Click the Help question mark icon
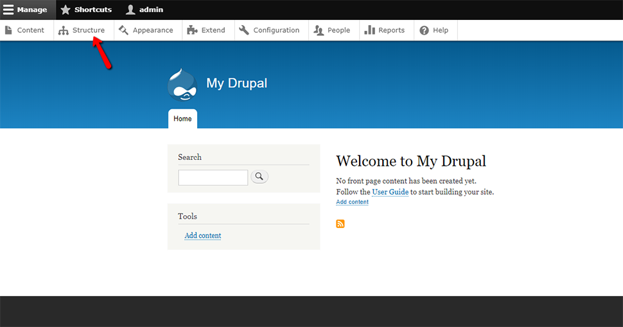Viewport: 623px width, 327px height. (425, 30)
